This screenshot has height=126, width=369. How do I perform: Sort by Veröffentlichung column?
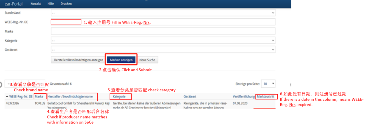244,97
